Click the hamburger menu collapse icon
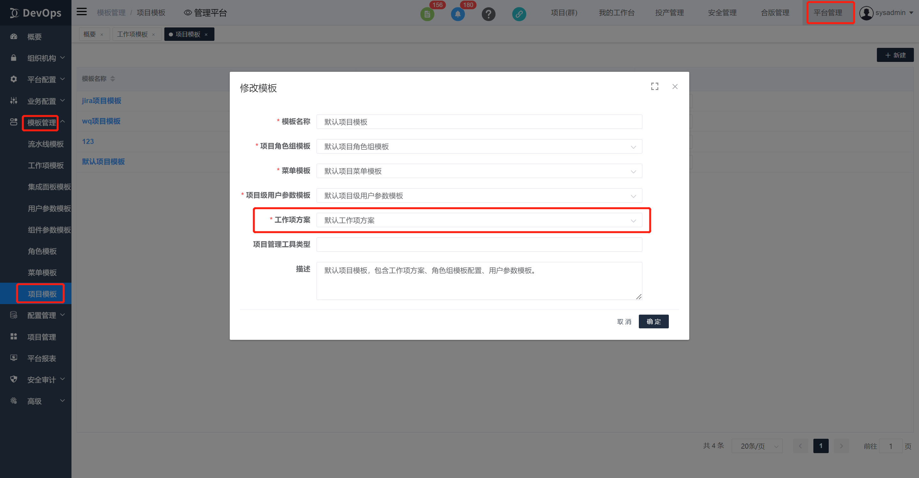 coord(82,12)
